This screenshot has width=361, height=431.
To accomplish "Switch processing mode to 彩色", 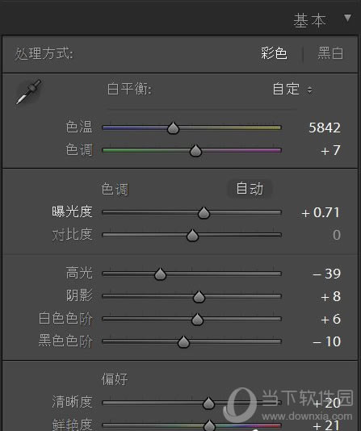I will pyautogui.click(x=274, y=53).
